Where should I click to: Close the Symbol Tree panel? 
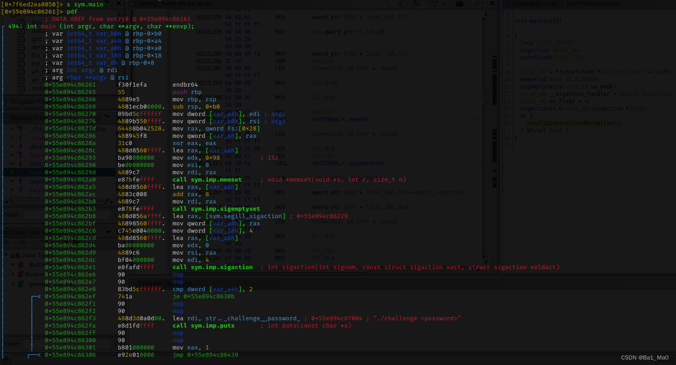click(119, 118)
